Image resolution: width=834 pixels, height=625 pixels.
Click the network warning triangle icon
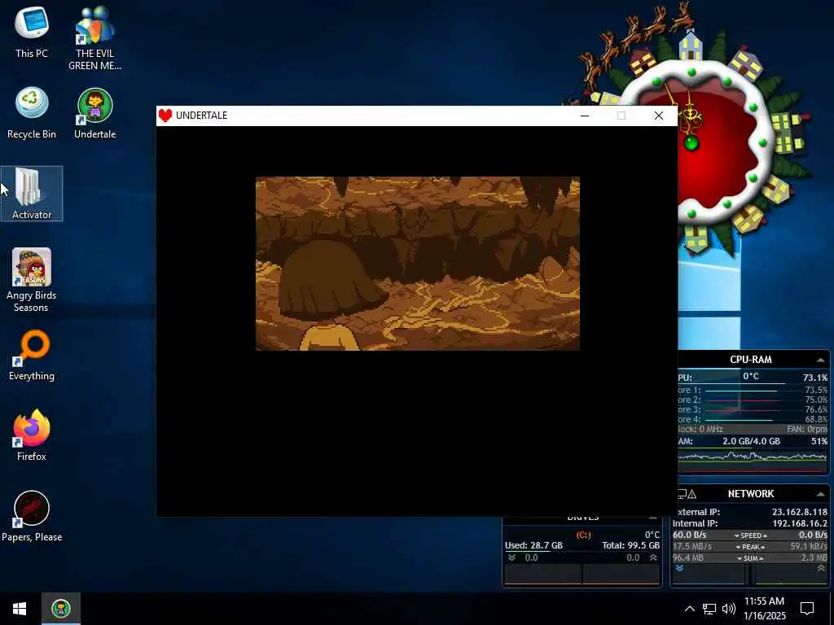click(x=692, y=494)
